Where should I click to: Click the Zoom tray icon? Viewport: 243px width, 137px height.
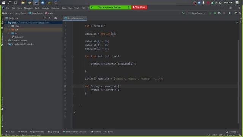199,3
